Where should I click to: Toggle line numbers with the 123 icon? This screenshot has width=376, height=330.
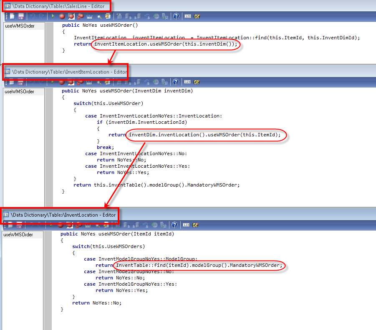point(188,16)
